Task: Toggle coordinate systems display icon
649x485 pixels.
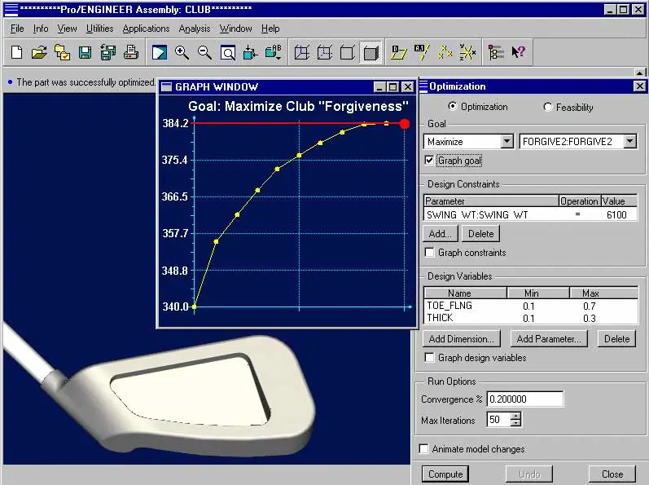Action: coord(467,53)
